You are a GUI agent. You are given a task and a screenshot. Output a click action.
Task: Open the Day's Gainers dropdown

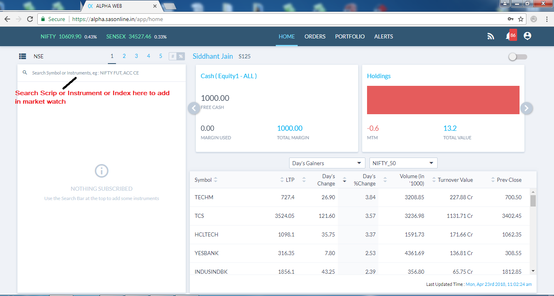click(x=327, y=163)
